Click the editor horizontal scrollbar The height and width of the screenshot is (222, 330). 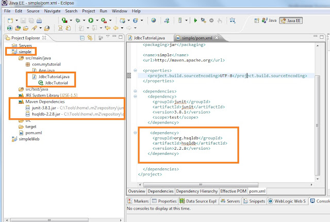click(x=201, y=185)
